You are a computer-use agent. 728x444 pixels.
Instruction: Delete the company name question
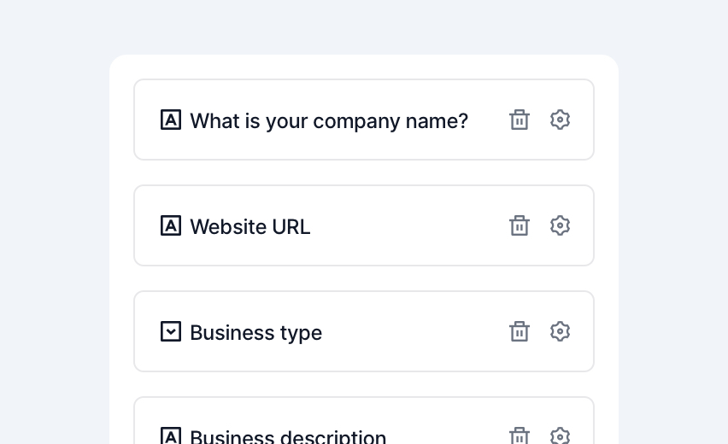pyautogui.click(x=519, y=120)
